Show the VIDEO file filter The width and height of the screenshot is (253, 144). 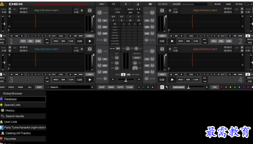point(11,87)
